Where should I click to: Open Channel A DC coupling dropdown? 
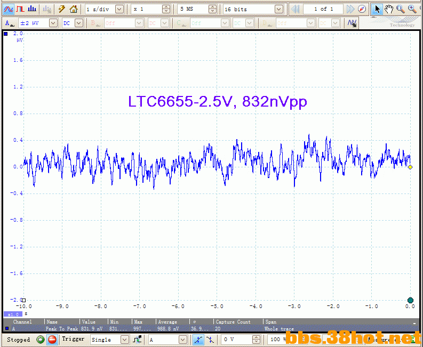point(79,23)
